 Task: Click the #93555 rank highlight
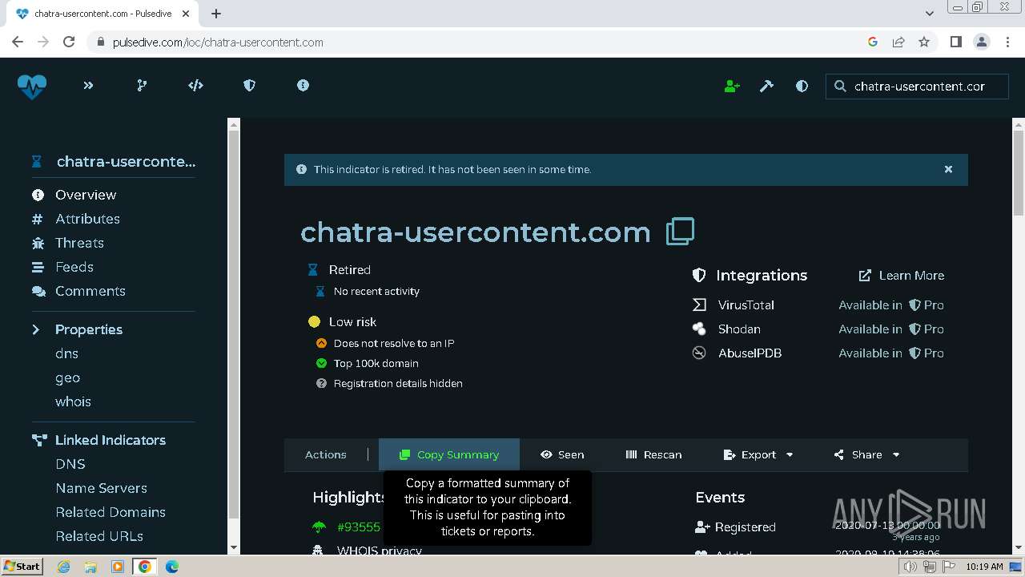point(358,527)
